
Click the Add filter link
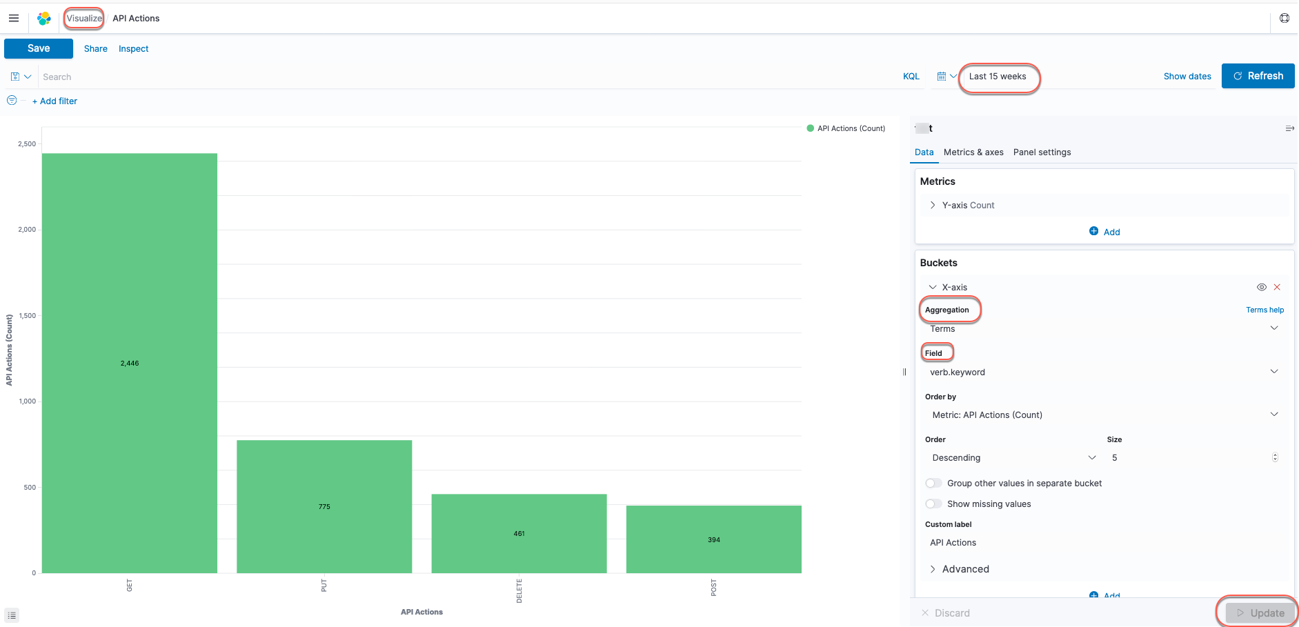(x=54, y=101)
